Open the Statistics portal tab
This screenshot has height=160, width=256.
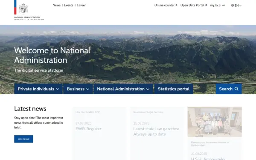tap(174, 89)
